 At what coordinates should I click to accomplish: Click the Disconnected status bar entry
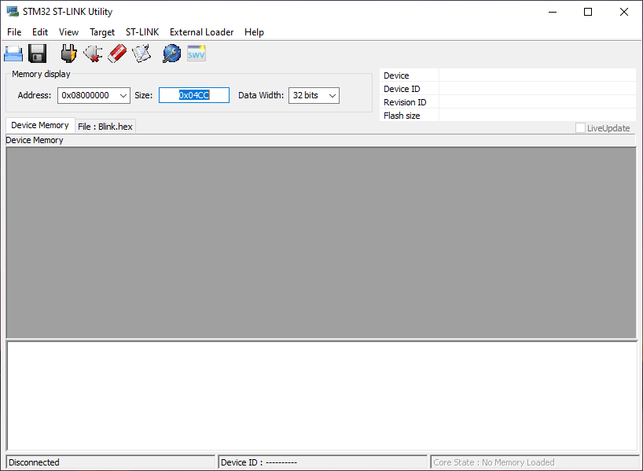pyautogui.click(x=111, y=462)
